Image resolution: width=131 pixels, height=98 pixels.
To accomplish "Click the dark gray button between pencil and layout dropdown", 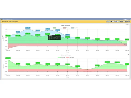I will (x=126, y=21).
